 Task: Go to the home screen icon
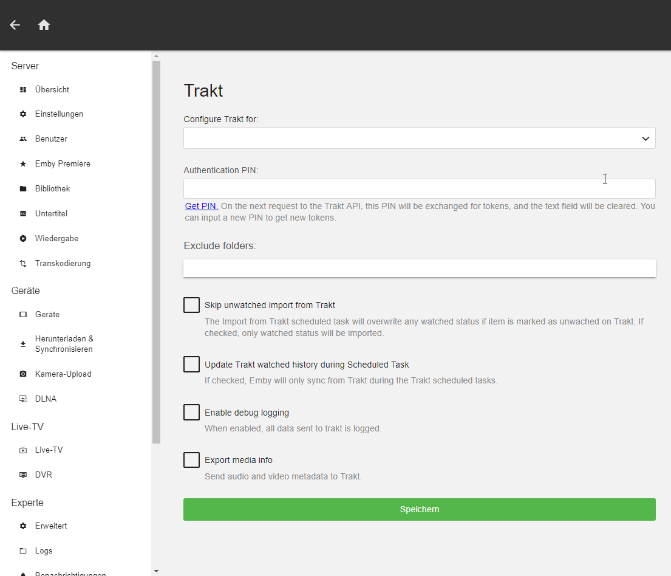(44, 25)
